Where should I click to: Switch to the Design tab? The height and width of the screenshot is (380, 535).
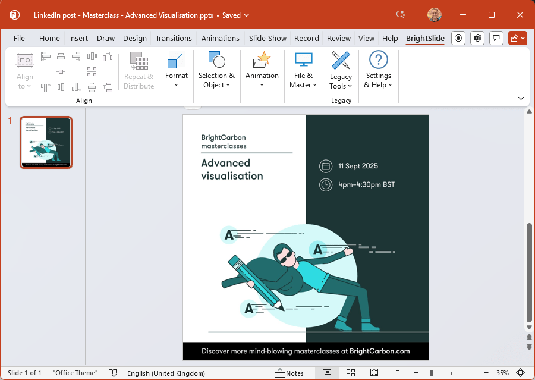(135, 38)
